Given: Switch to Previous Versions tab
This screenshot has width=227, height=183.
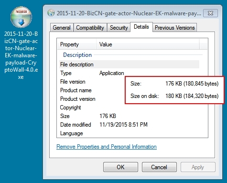Looking at the screenshot, I should pos(175,28).
